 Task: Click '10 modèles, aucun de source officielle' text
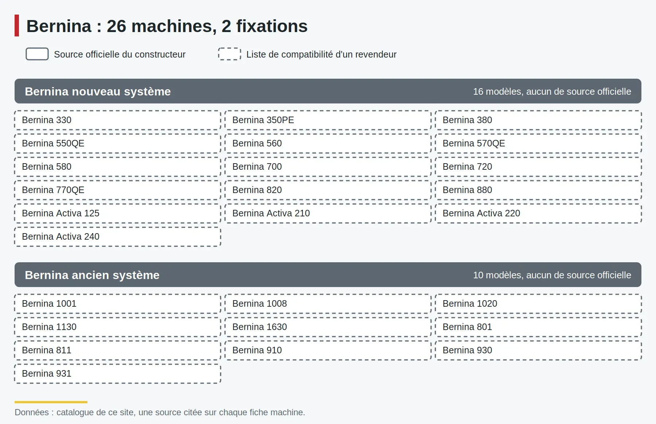point(552,275)
